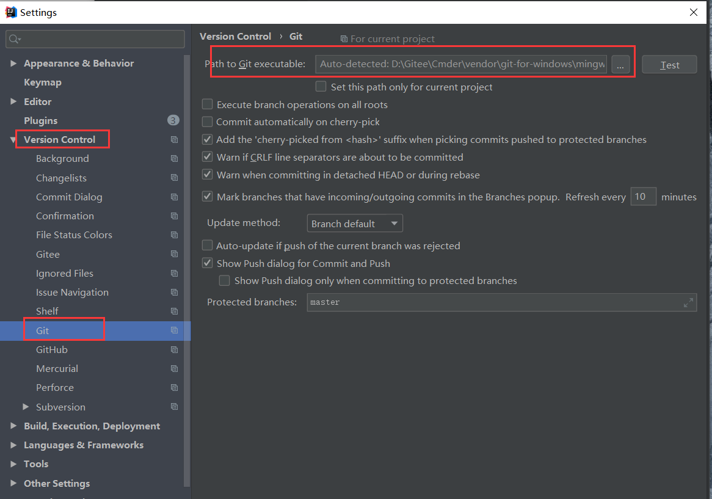This screenshot has width=712, height=499.
Task: Enable Auto-update if push was rejected
Action: pyautogui.click(x=207, y=246)
